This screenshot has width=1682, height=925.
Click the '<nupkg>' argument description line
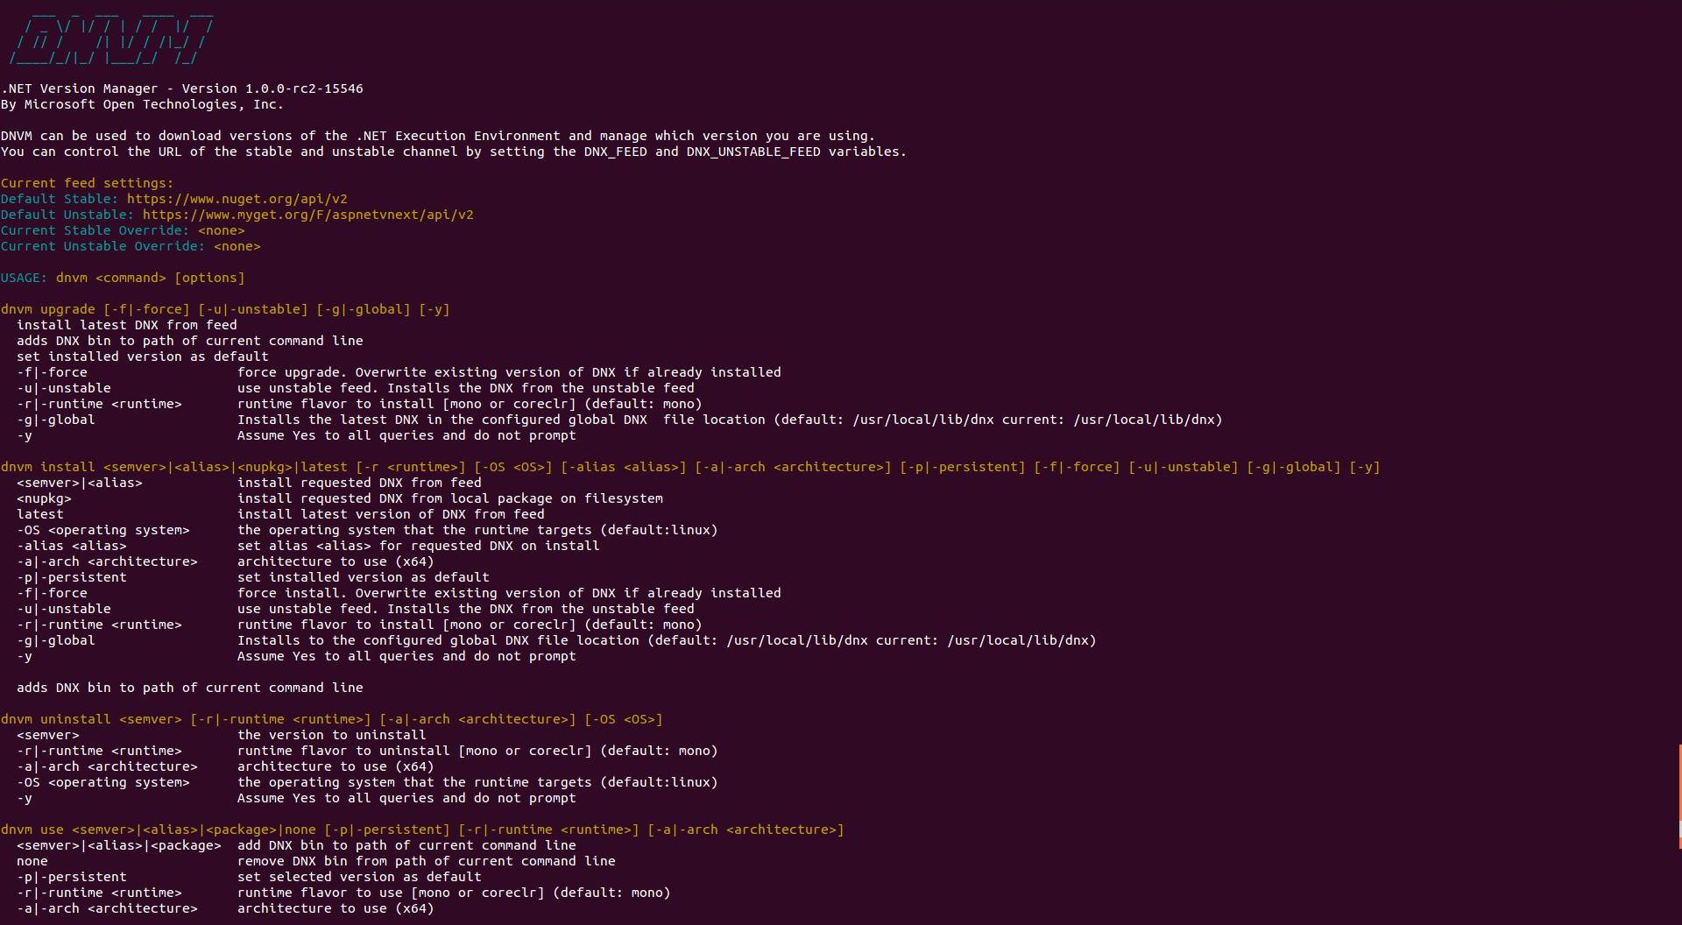340,498
